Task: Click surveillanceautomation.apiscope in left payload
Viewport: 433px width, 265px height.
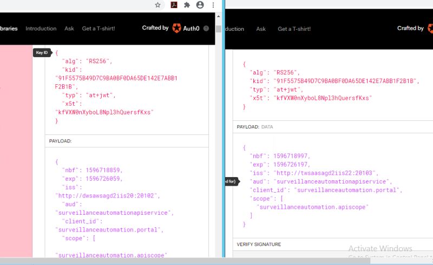Action: tap(111, 255)
